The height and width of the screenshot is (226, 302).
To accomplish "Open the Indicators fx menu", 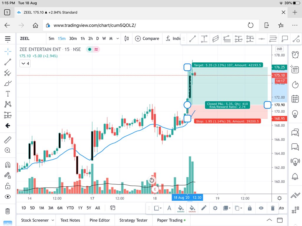I will pyautogui.click(x=173, y=39).
